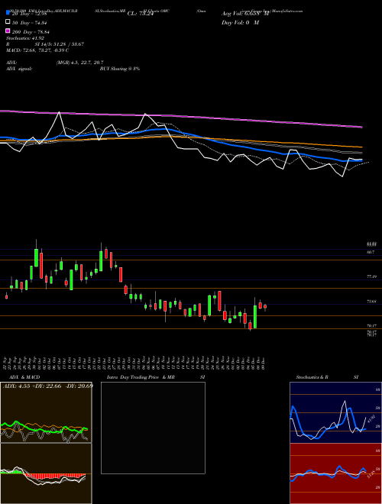Click the last red candlestick on the chart
382x504 pixels.
coord(265,306)
